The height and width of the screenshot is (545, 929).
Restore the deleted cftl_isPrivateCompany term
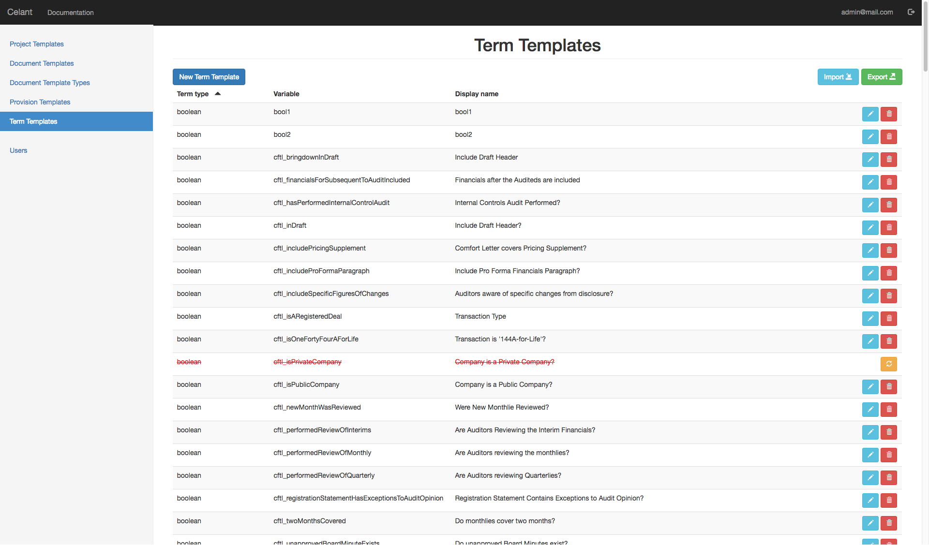(888, 364)
